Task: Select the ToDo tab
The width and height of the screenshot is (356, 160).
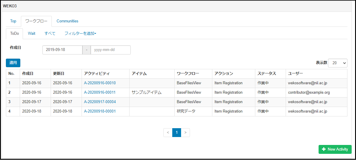Action: [x=14, y=34]
